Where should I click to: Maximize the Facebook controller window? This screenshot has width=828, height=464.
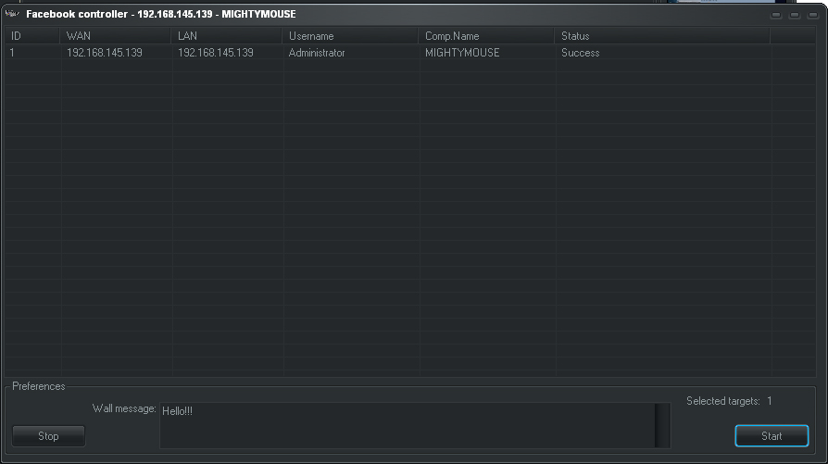(x=795, y=15)
